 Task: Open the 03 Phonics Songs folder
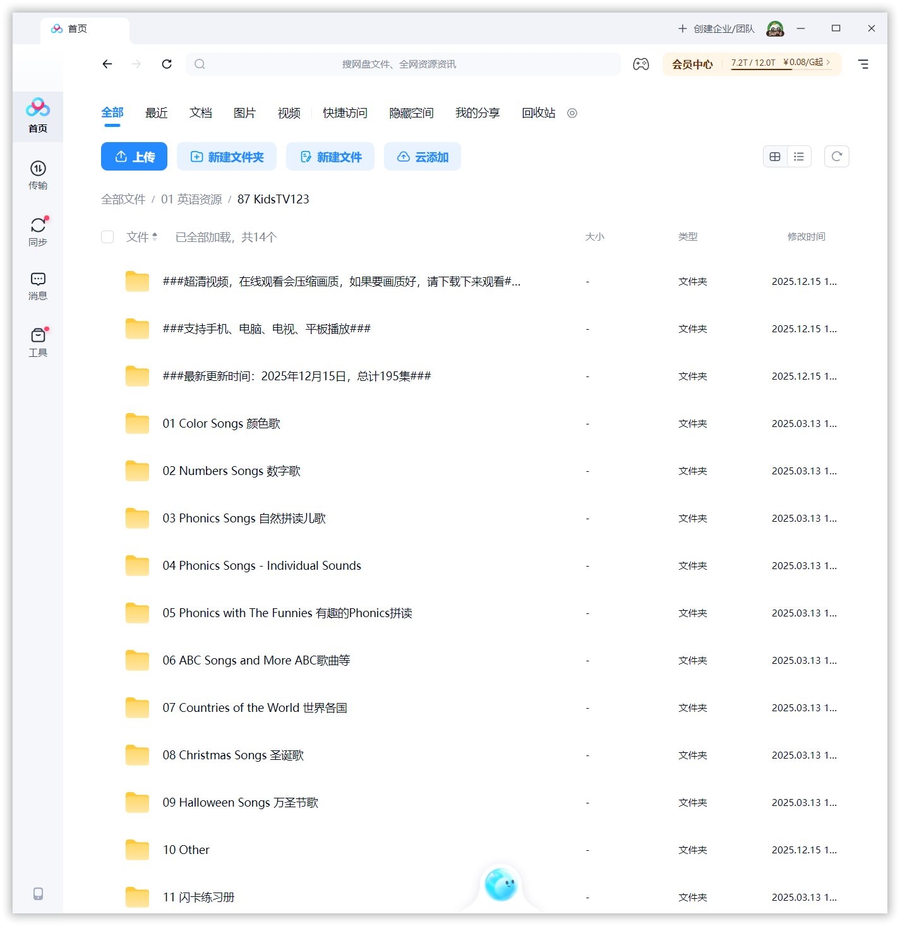[x=244, y=519]
